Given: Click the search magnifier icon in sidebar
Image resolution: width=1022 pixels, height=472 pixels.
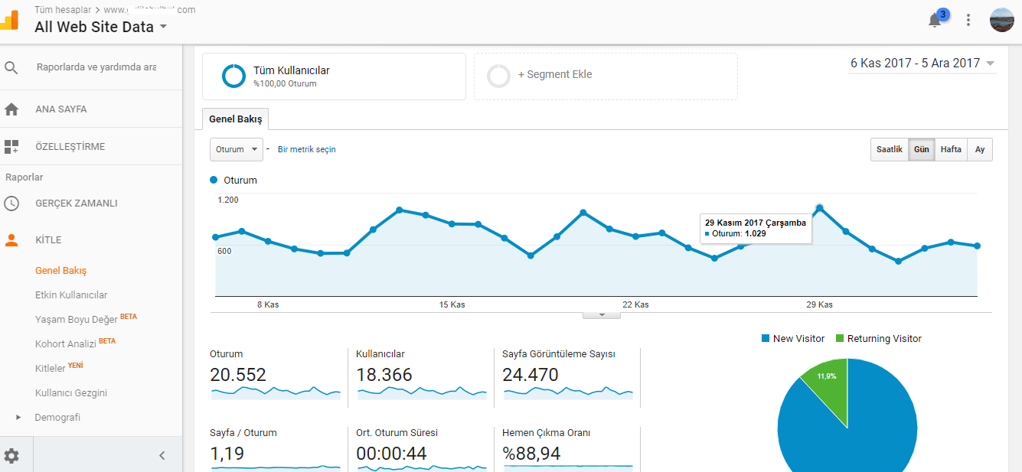Looking at the screenshot, I should point(11,67).
